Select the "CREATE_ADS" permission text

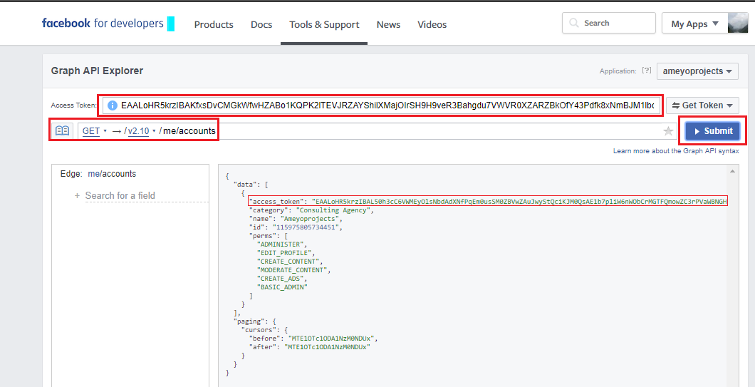[281, 279]
